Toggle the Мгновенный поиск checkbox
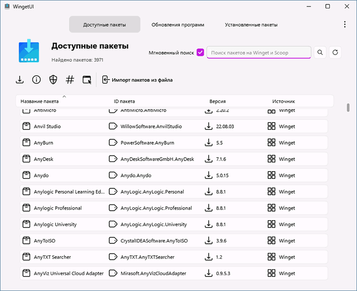This screenshot has width=357, height=291. [x=200, y=53]
